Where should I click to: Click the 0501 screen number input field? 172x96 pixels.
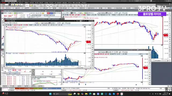(5, 5)
